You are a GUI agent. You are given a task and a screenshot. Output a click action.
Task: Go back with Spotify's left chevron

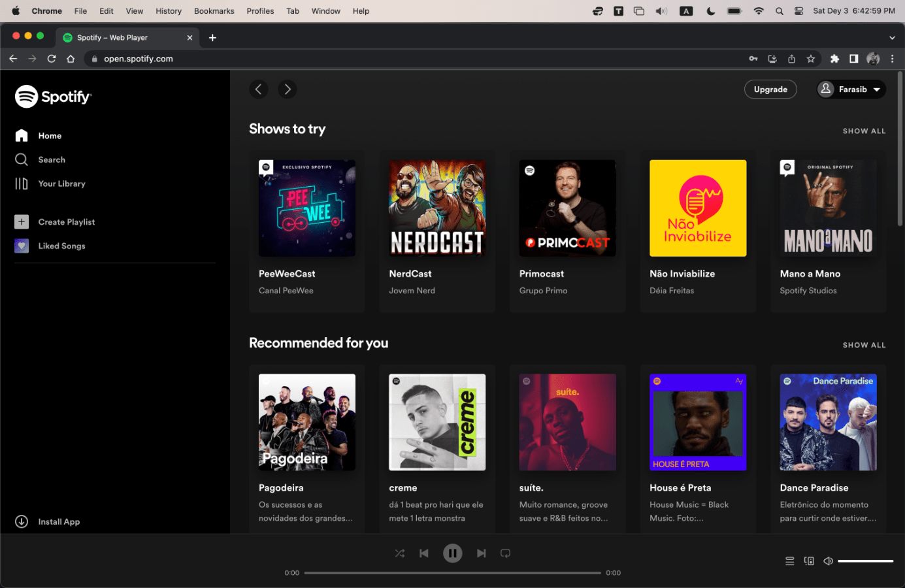pos(259,90)
